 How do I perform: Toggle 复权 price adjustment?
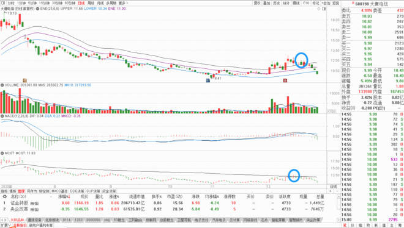pyautogui.click(x=257, y=3)
